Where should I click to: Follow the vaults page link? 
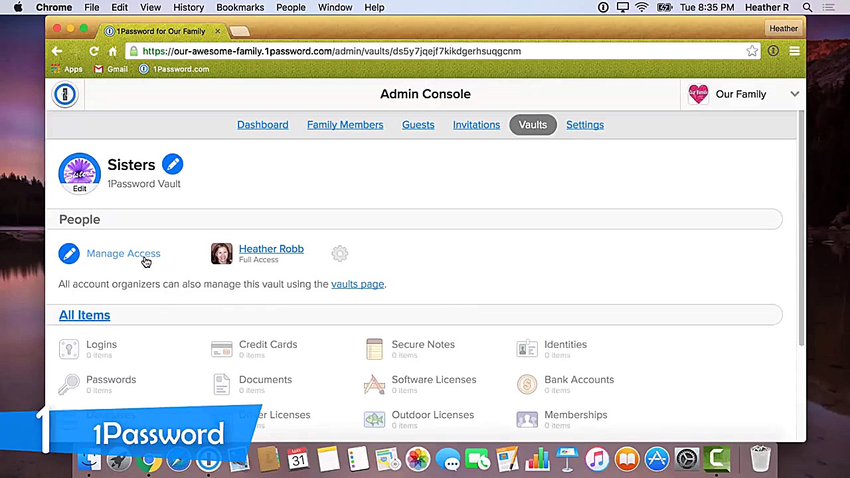[357, 284]
